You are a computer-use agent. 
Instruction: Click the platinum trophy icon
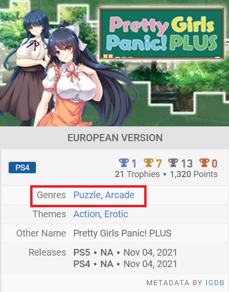click(x=124, y=163)
